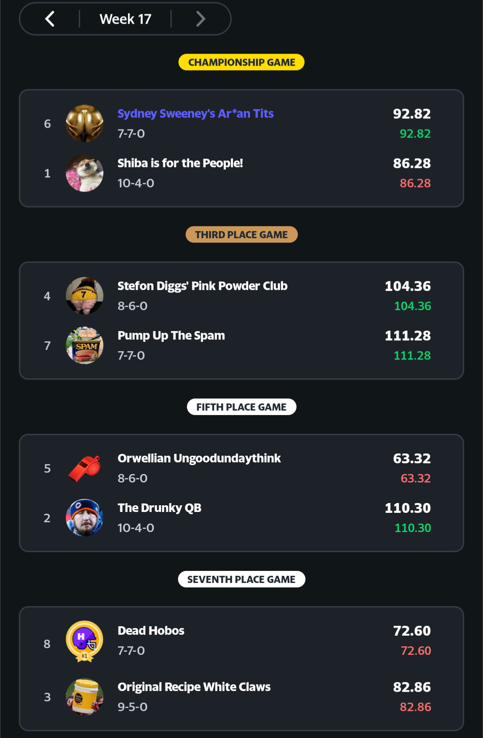Select the Championship Game label
Screen dimensions: 483x738
(x=241, y=62)
